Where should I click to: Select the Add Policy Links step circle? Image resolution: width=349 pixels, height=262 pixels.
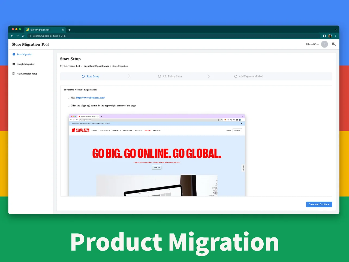click(x=160, y=76)
